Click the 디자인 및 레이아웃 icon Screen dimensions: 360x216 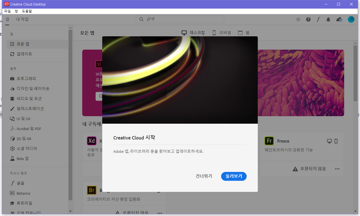pos(12,89)
